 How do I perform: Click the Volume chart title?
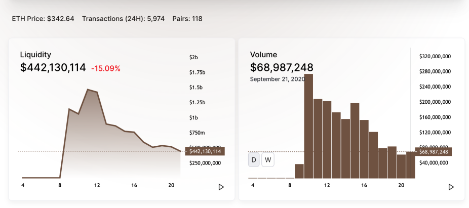coord(263,55)
